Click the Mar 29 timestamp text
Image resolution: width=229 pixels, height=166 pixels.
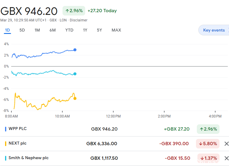click(x=23, y=20)
